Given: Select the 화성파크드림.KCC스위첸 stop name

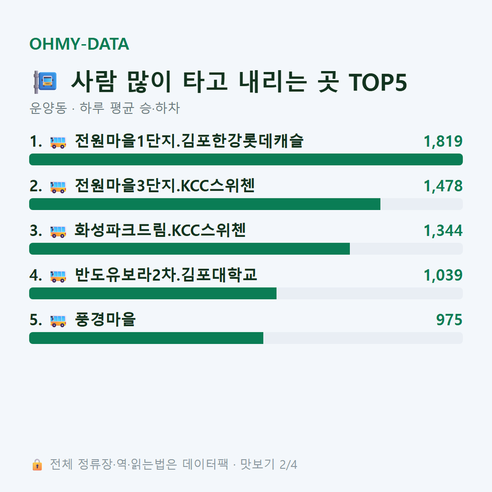Looking at the screenshot, I should click(x=160, y=230).
